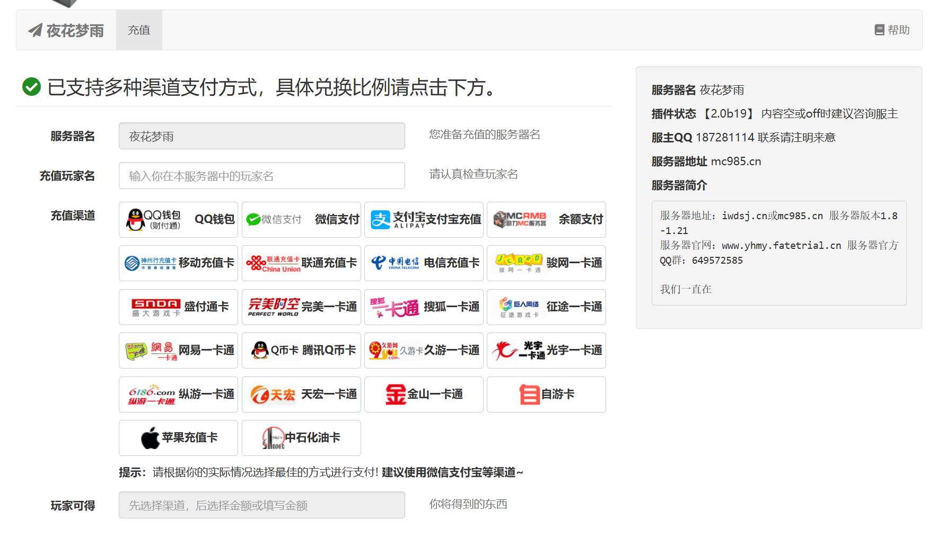Select QQ钱包 payment channel

coord(178,220)
